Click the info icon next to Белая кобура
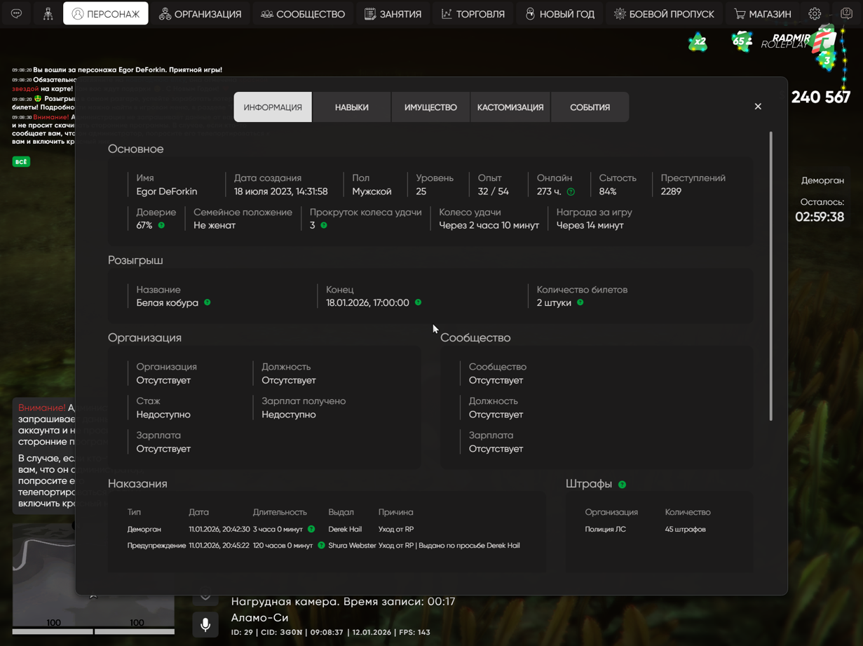 pyautogui.click(x=208, y=302)
